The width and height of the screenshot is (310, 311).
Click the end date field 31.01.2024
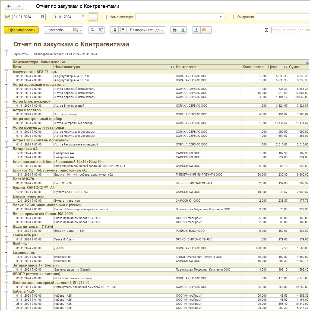[x=67, y=17]
